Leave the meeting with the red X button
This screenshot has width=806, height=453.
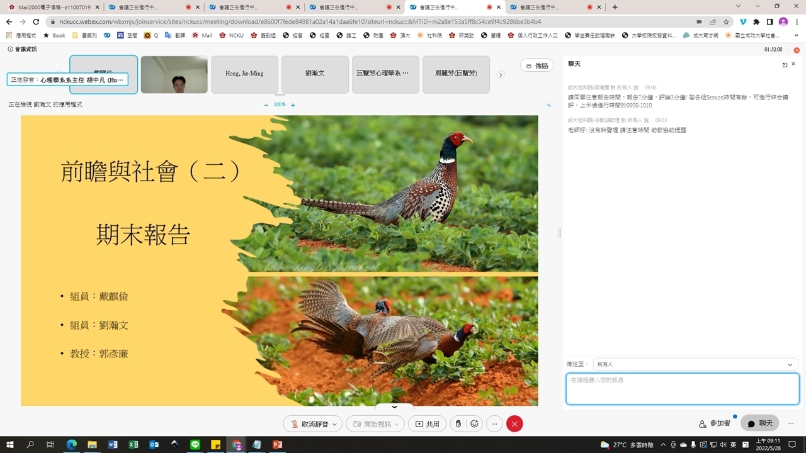pyautogui.click(x=514, y=424)
